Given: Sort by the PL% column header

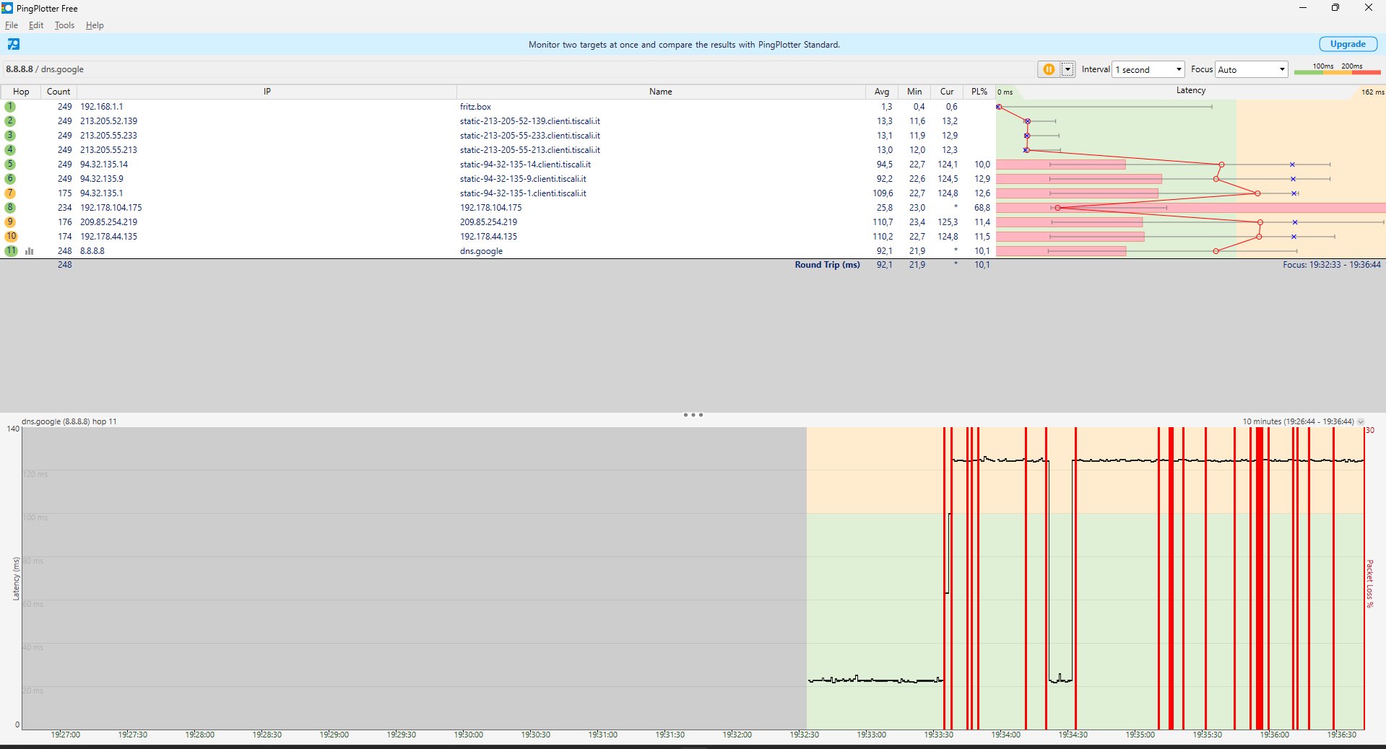Looking at the screenshot, I should point(979,92).
